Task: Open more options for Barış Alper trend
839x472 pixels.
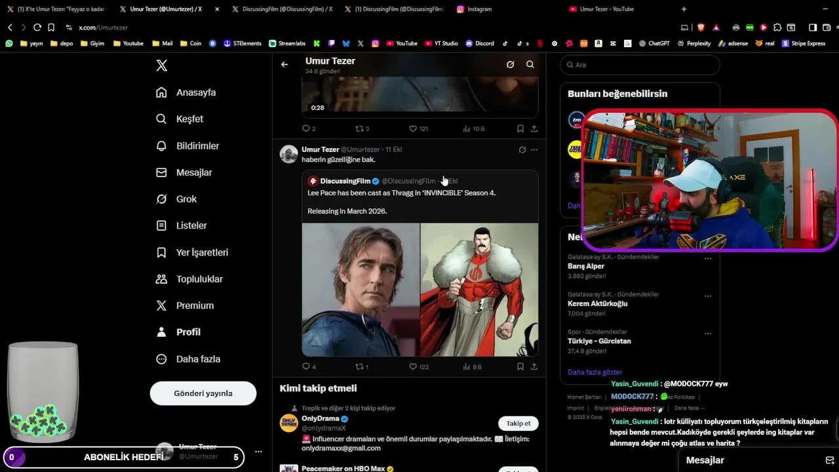Action: click(x=708, y=258)
